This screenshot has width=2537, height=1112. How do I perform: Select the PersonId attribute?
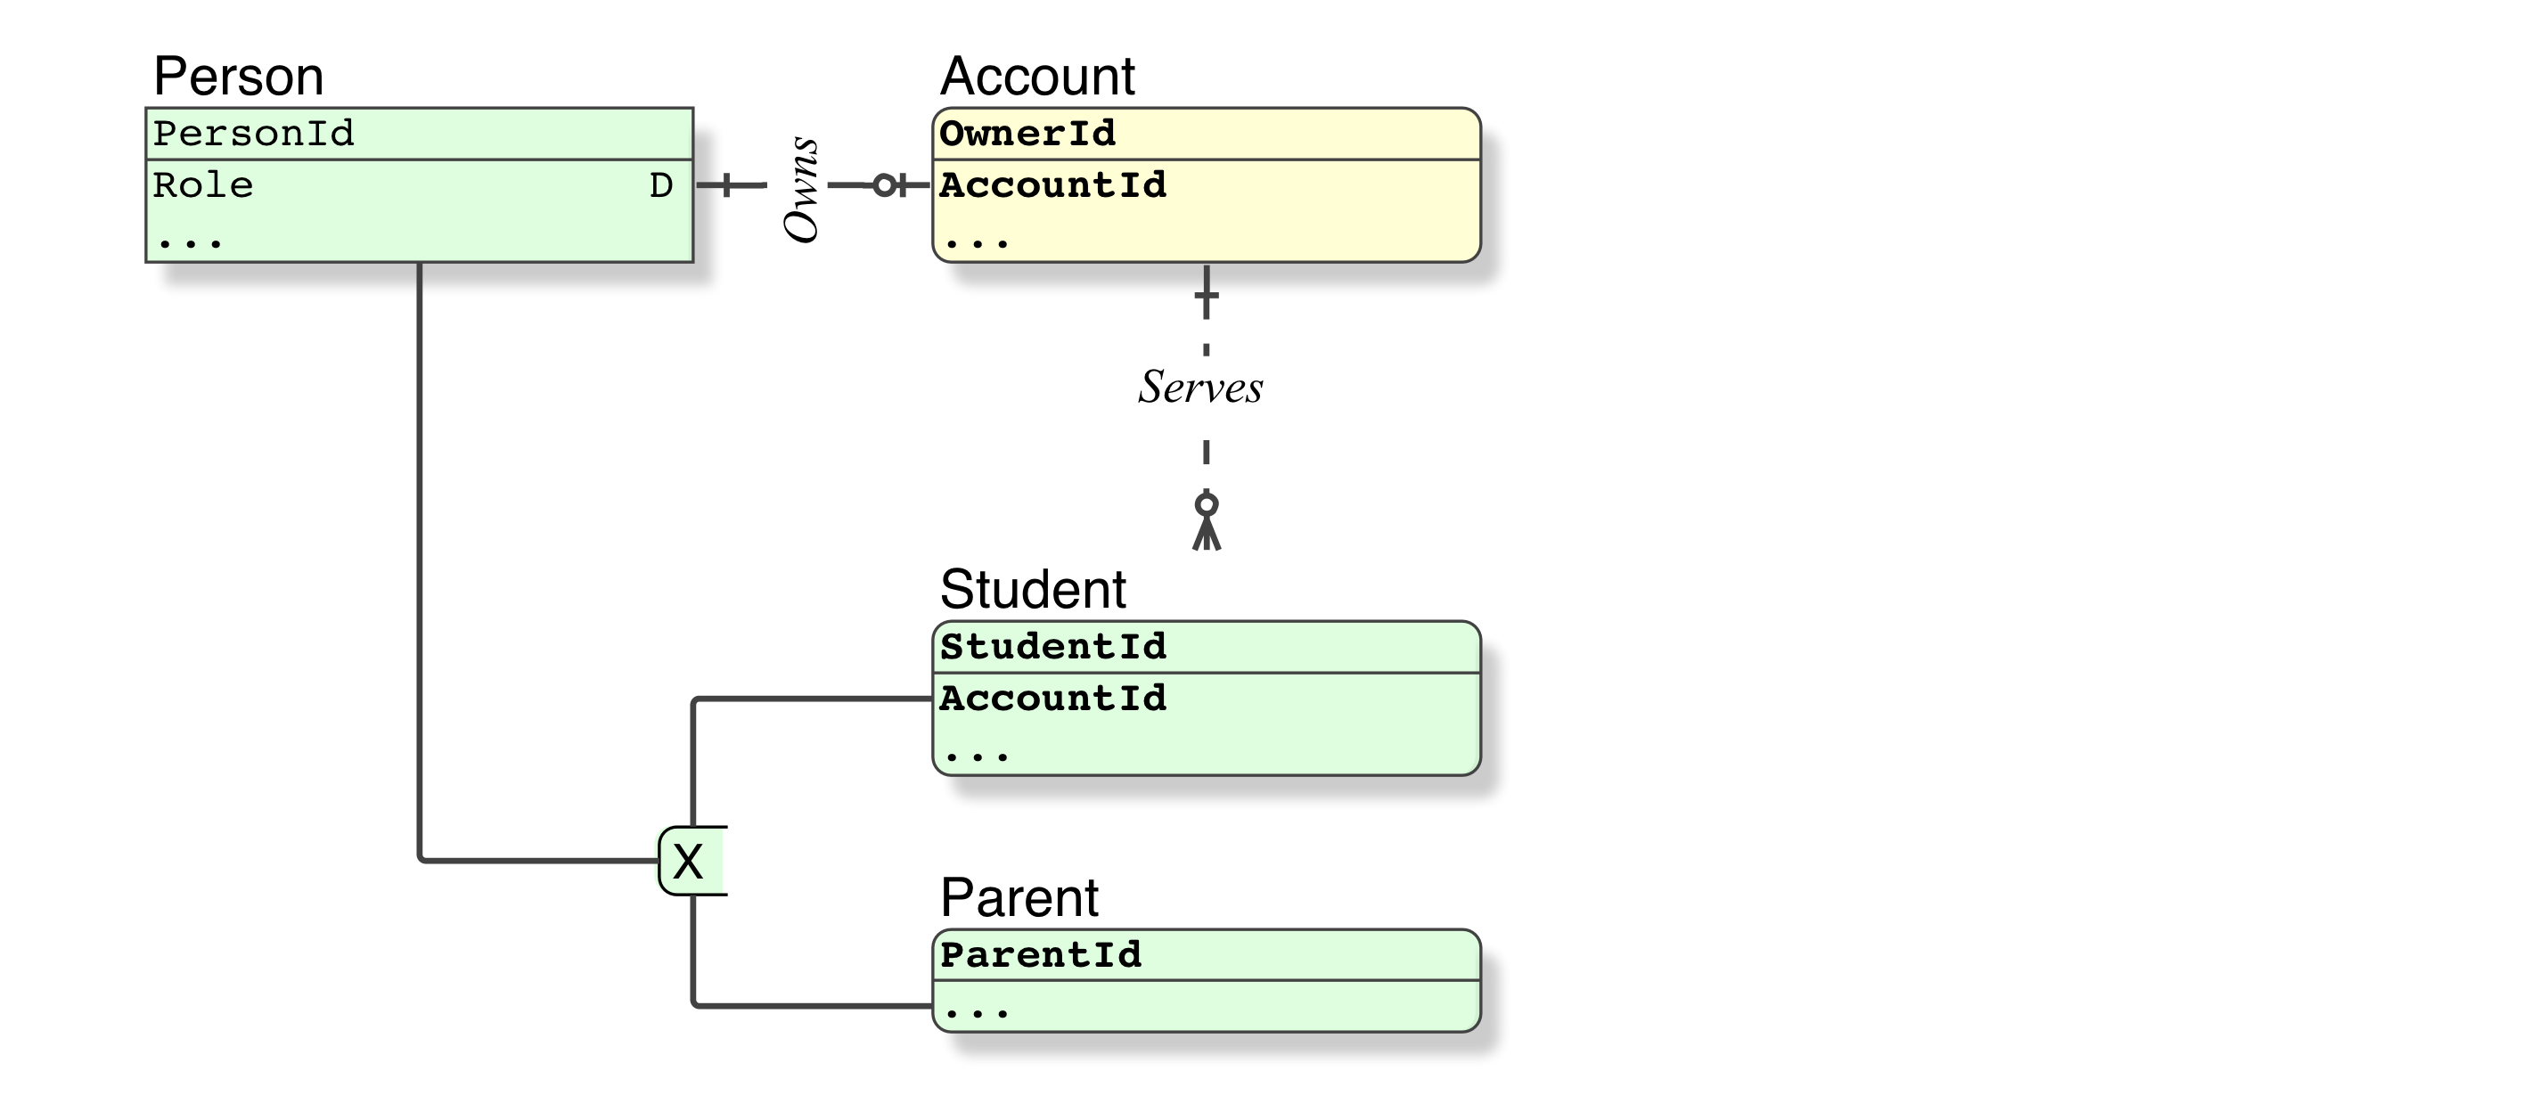tap(253, 134)
